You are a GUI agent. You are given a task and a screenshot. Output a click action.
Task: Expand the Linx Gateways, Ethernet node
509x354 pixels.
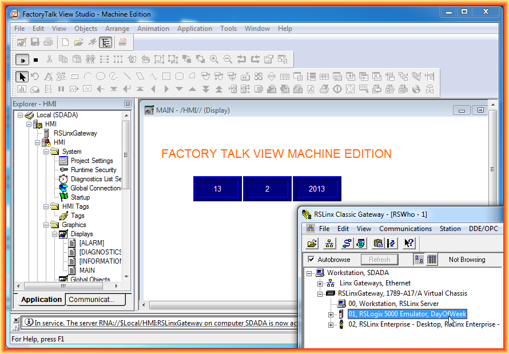[320, 283]
